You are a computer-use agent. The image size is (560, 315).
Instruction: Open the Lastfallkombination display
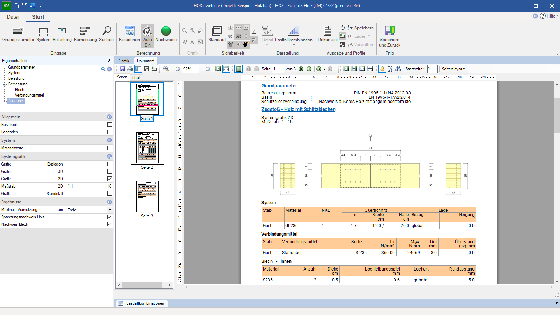pos(294,34)
